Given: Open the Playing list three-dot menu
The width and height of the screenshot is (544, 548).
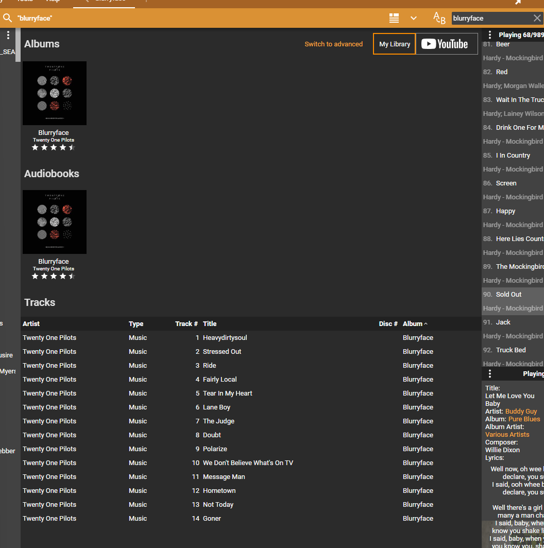Looking at the screenshot, I should pyautogui.click(x=490, y=35).
